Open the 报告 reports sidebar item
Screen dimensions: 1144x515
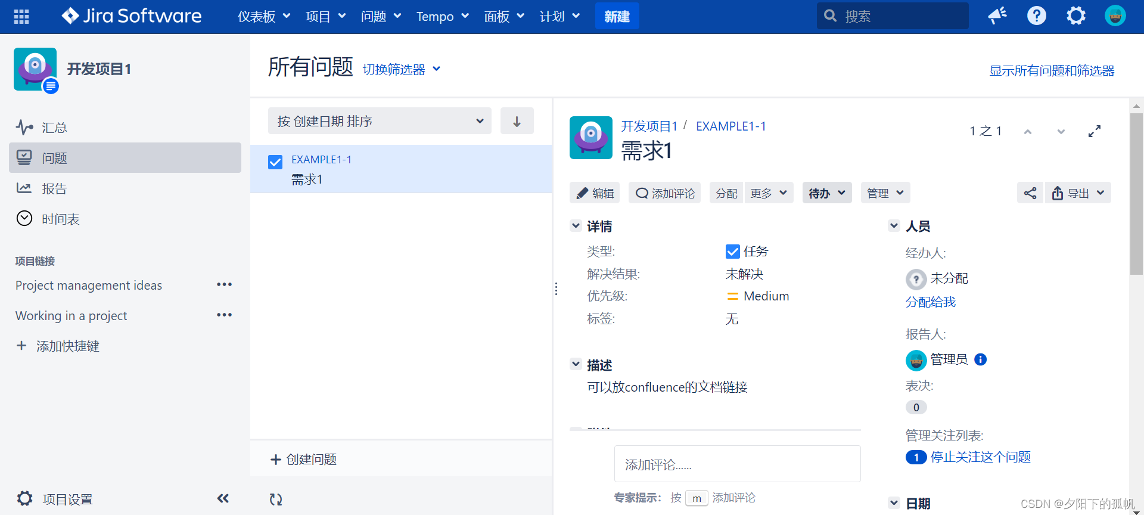click(125, 188)
